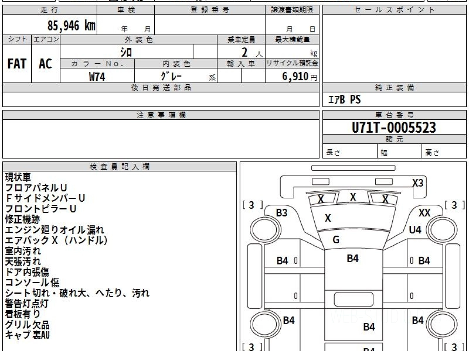Image resolution: width=469 pixels, height=351 pixels.
Task: Click the 車検 header cell
Action: pos(125,10)
